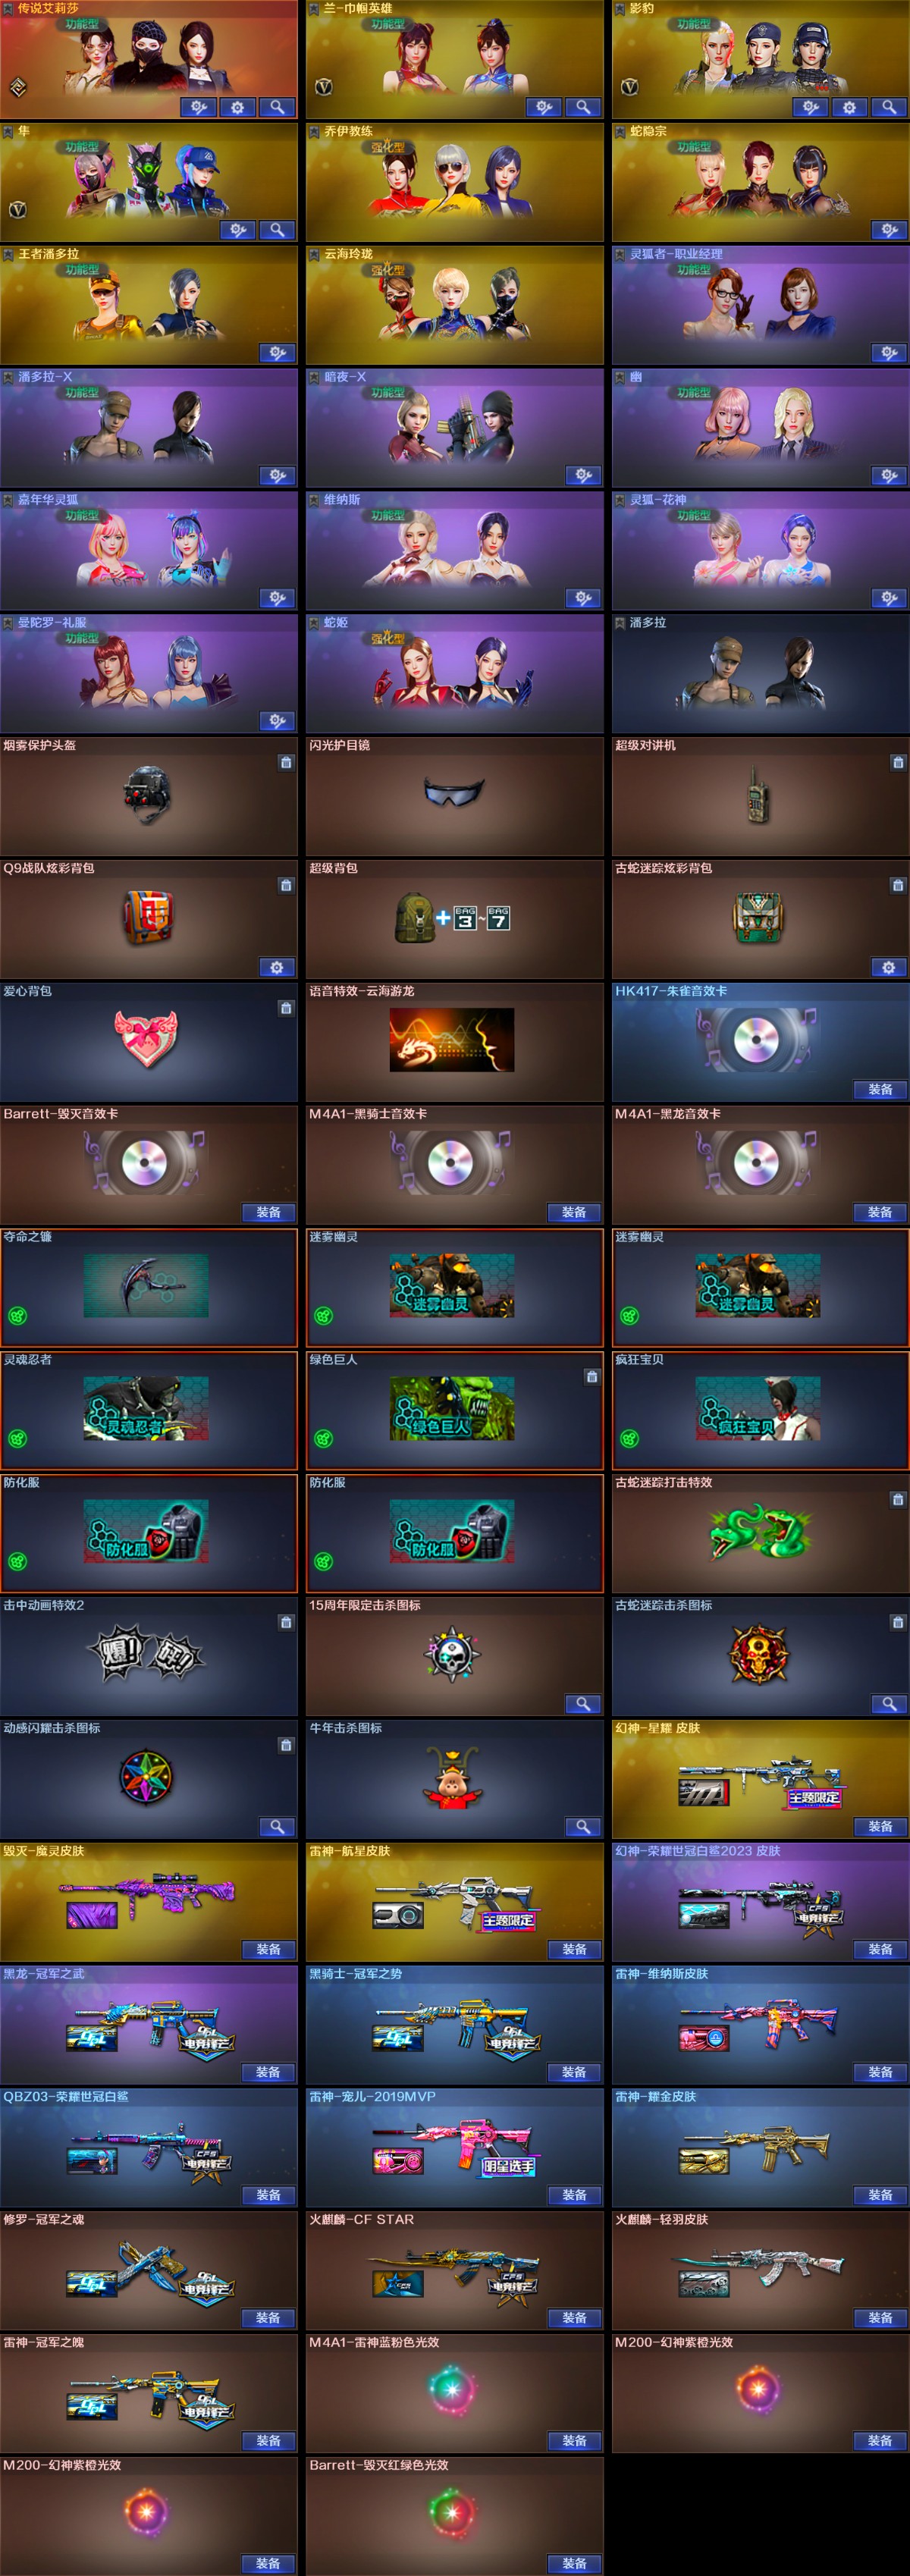The width and height of the screenshot is (910, 2576).
Task: Click wrench-gear icon on 灵狐者-职业经理 card
Action: coord(888,353)
